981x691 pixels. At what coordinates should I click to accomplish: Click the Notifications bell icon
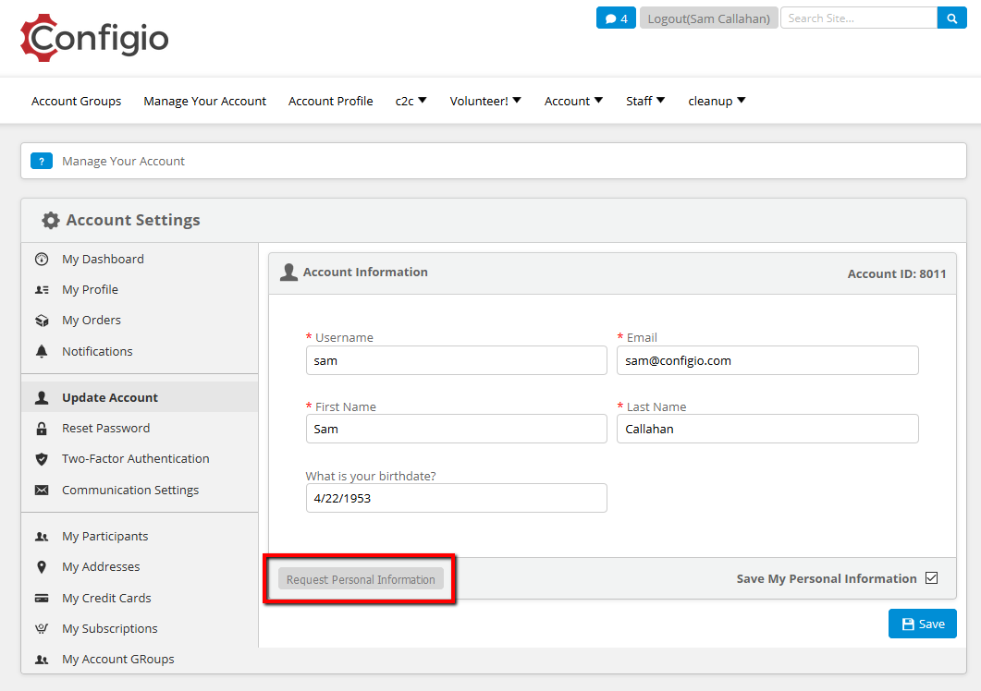[42, 351]
